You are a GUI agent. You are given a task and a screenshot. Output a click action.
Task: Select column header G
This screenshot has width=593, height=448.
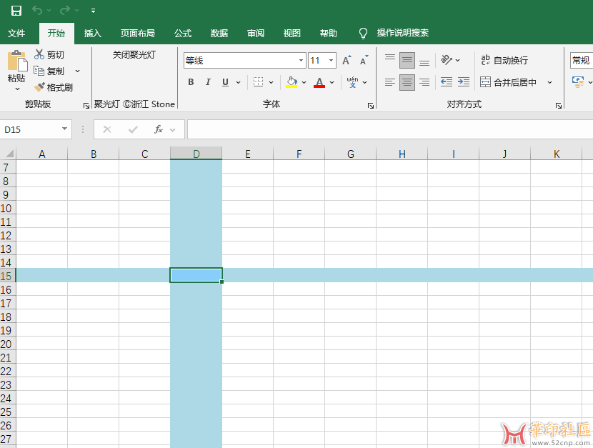pyautogui.click(x=350, y=154)
